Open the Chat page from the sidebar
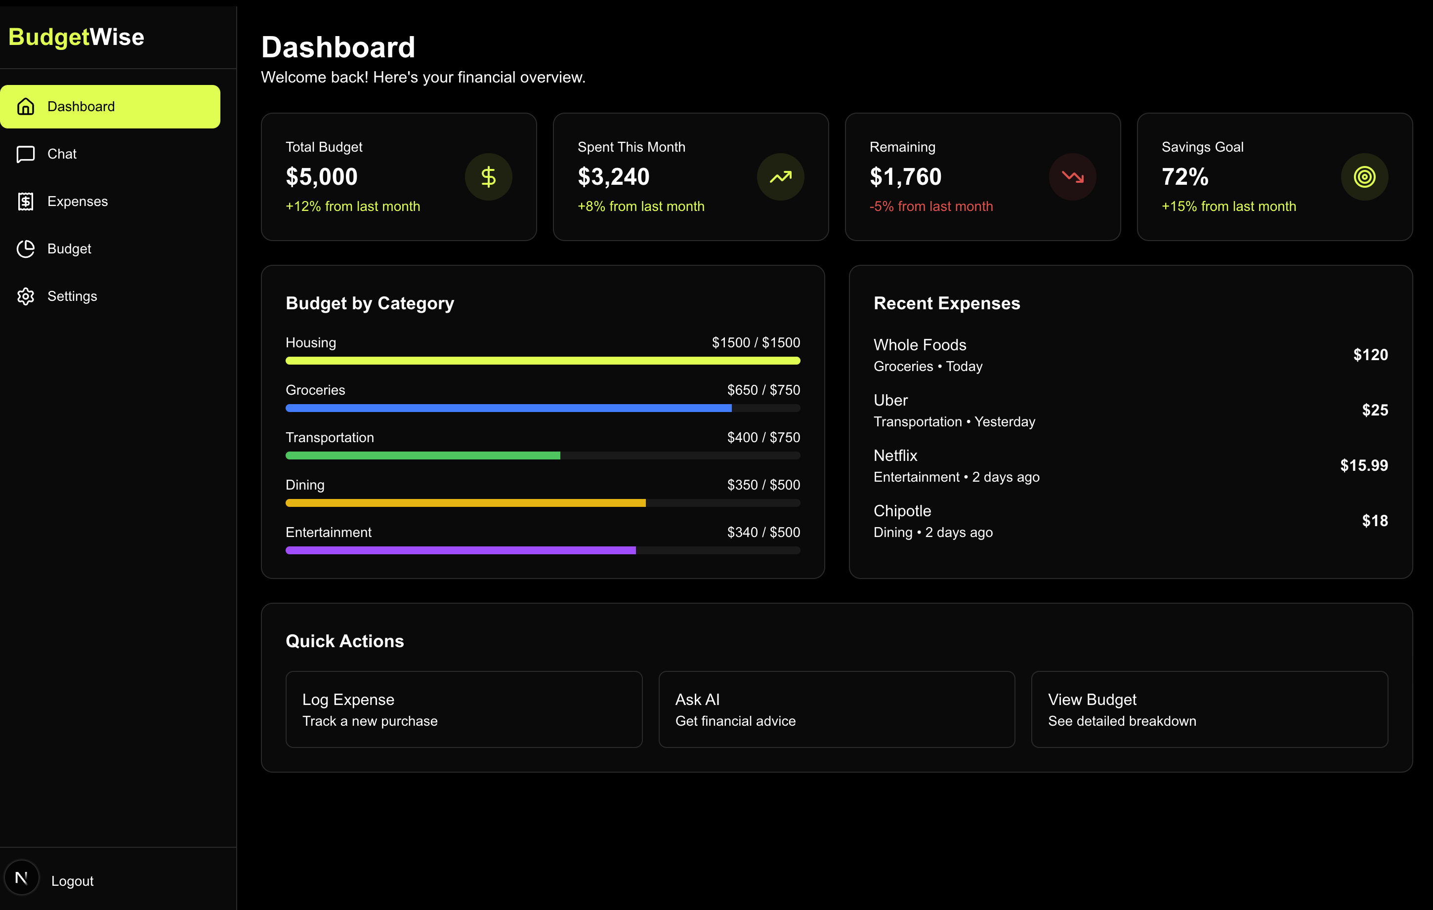 point(62,154)
